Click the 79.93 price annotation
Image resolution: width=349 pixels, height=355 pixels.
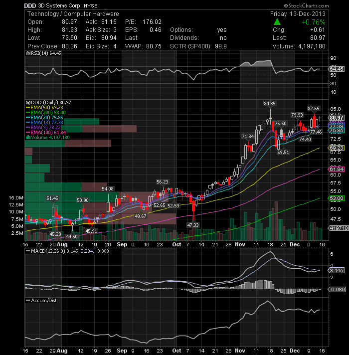click(x=297, y=115)
